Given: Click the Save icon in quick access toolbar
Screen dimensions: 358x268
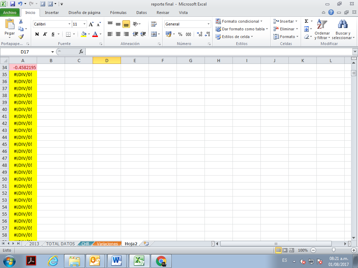Looking at the screenshot, I should tap(12, 4).
